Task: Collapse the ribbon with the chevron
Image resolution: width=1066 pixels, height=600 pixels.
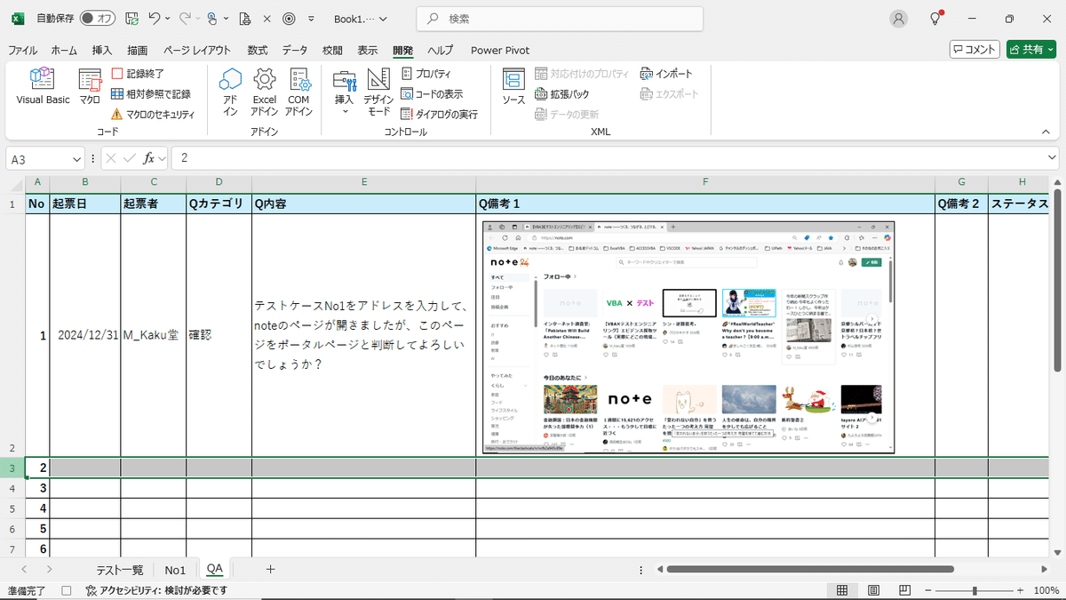Action: (1045, 131)
